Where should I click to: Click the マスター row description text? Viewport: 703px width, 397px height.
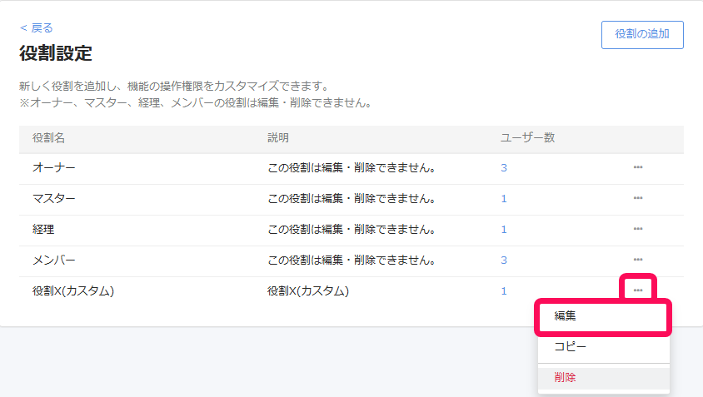[x=351, y=198]
